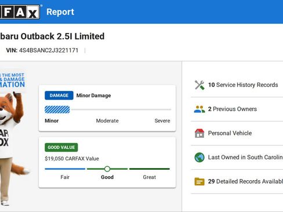Viewport: 283px width, 212px height.
Task: Click the dark green Great value segment
Action: point(150,169)
